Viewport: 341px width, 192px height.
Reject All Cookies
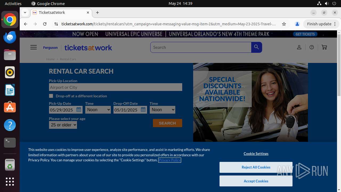(256, 167)
